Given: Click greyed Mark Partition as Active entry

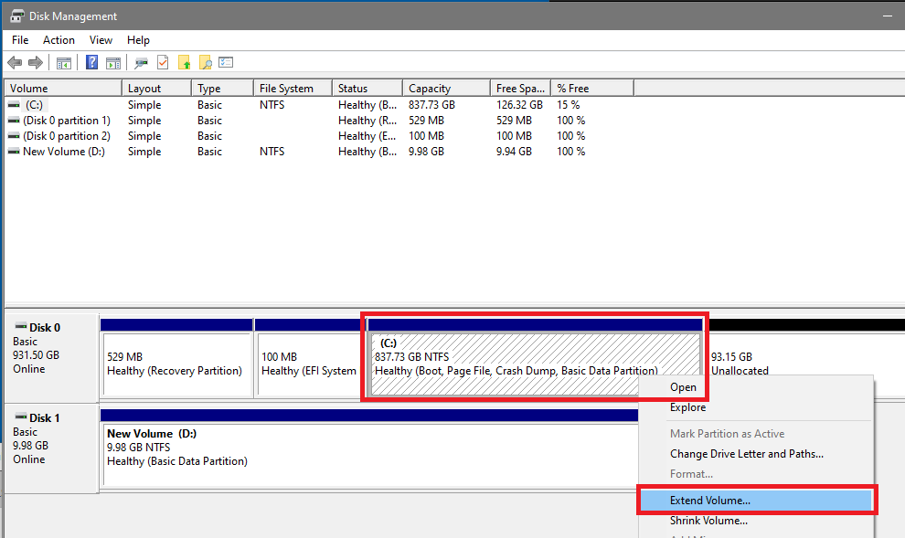Looking at the screenshot, I should (x=756, y=434).
